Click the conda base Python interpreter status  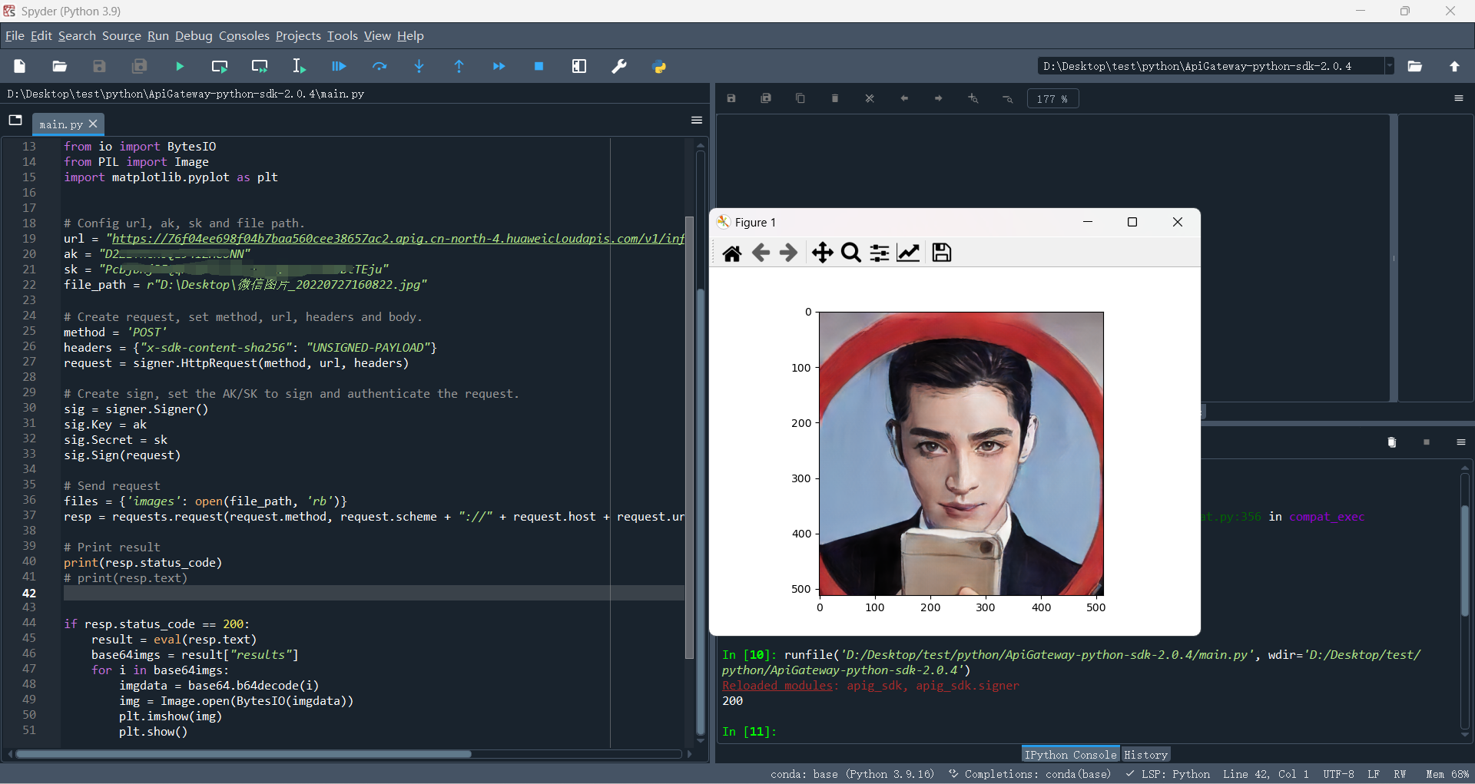click(x=852, y=774)
